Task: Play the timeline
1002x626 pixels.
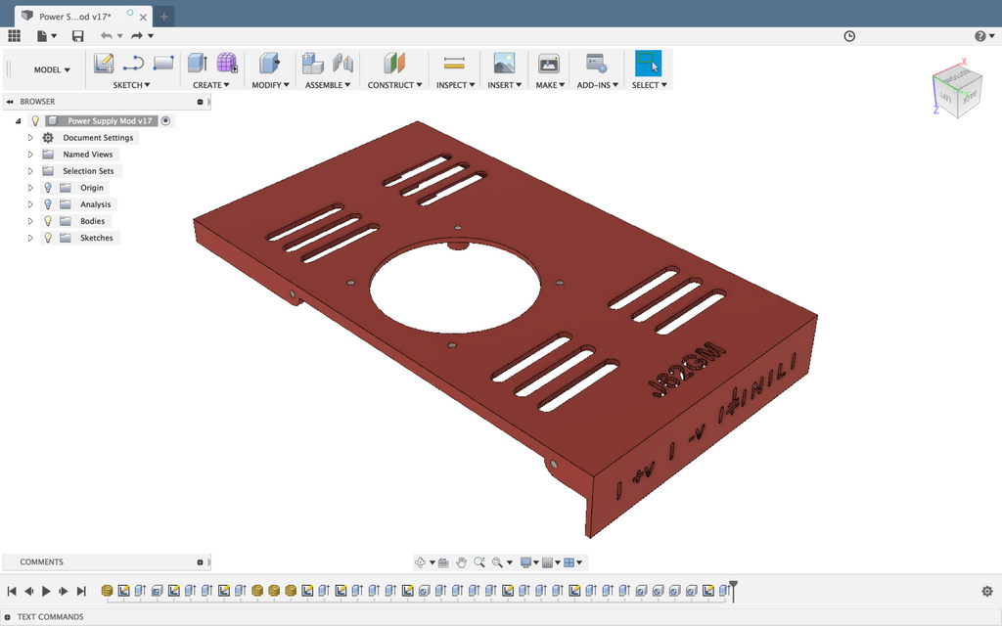Action: pyautogui.click(x=46, y=591)
